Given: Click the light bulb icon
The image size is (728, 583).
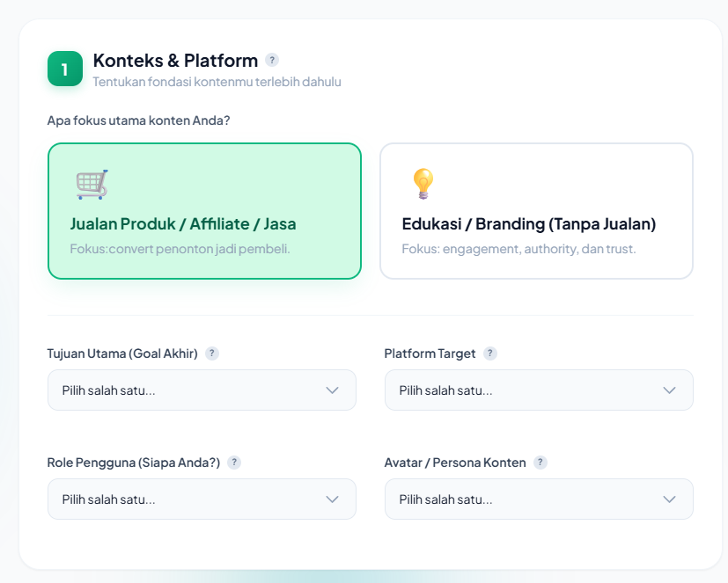Looking at the screenshot, I should click(423, 184).
